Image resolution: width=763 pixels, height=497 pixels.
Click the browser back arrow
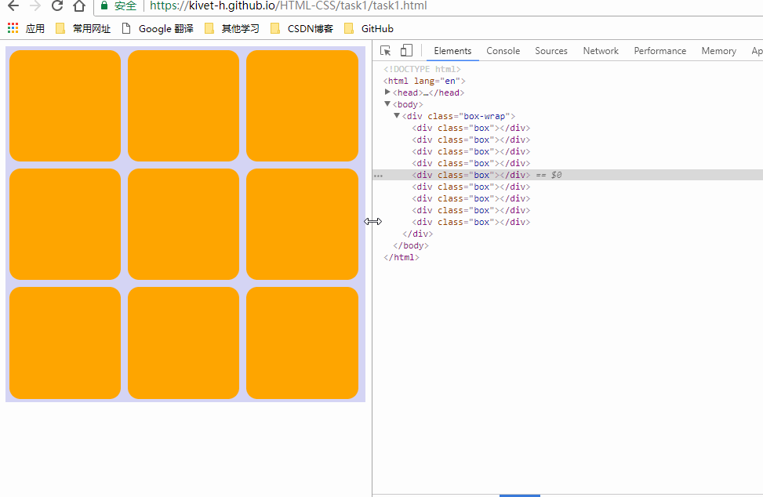click(13, 6)
